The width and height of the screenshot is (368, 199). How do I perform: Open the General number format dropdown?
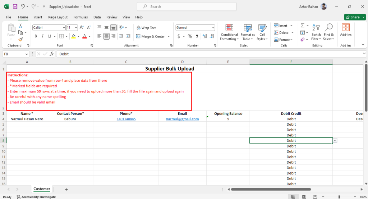213,28
